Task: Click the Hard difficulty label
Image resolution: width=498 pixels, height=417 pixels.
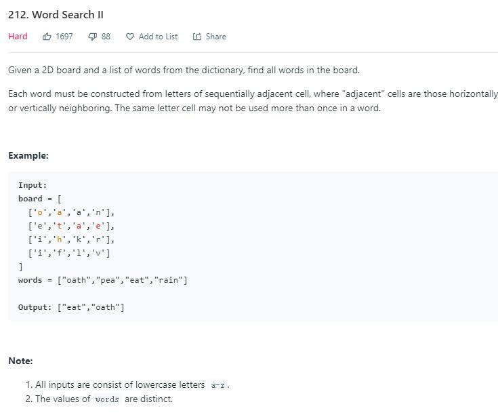Action: (x=18, y=37)
